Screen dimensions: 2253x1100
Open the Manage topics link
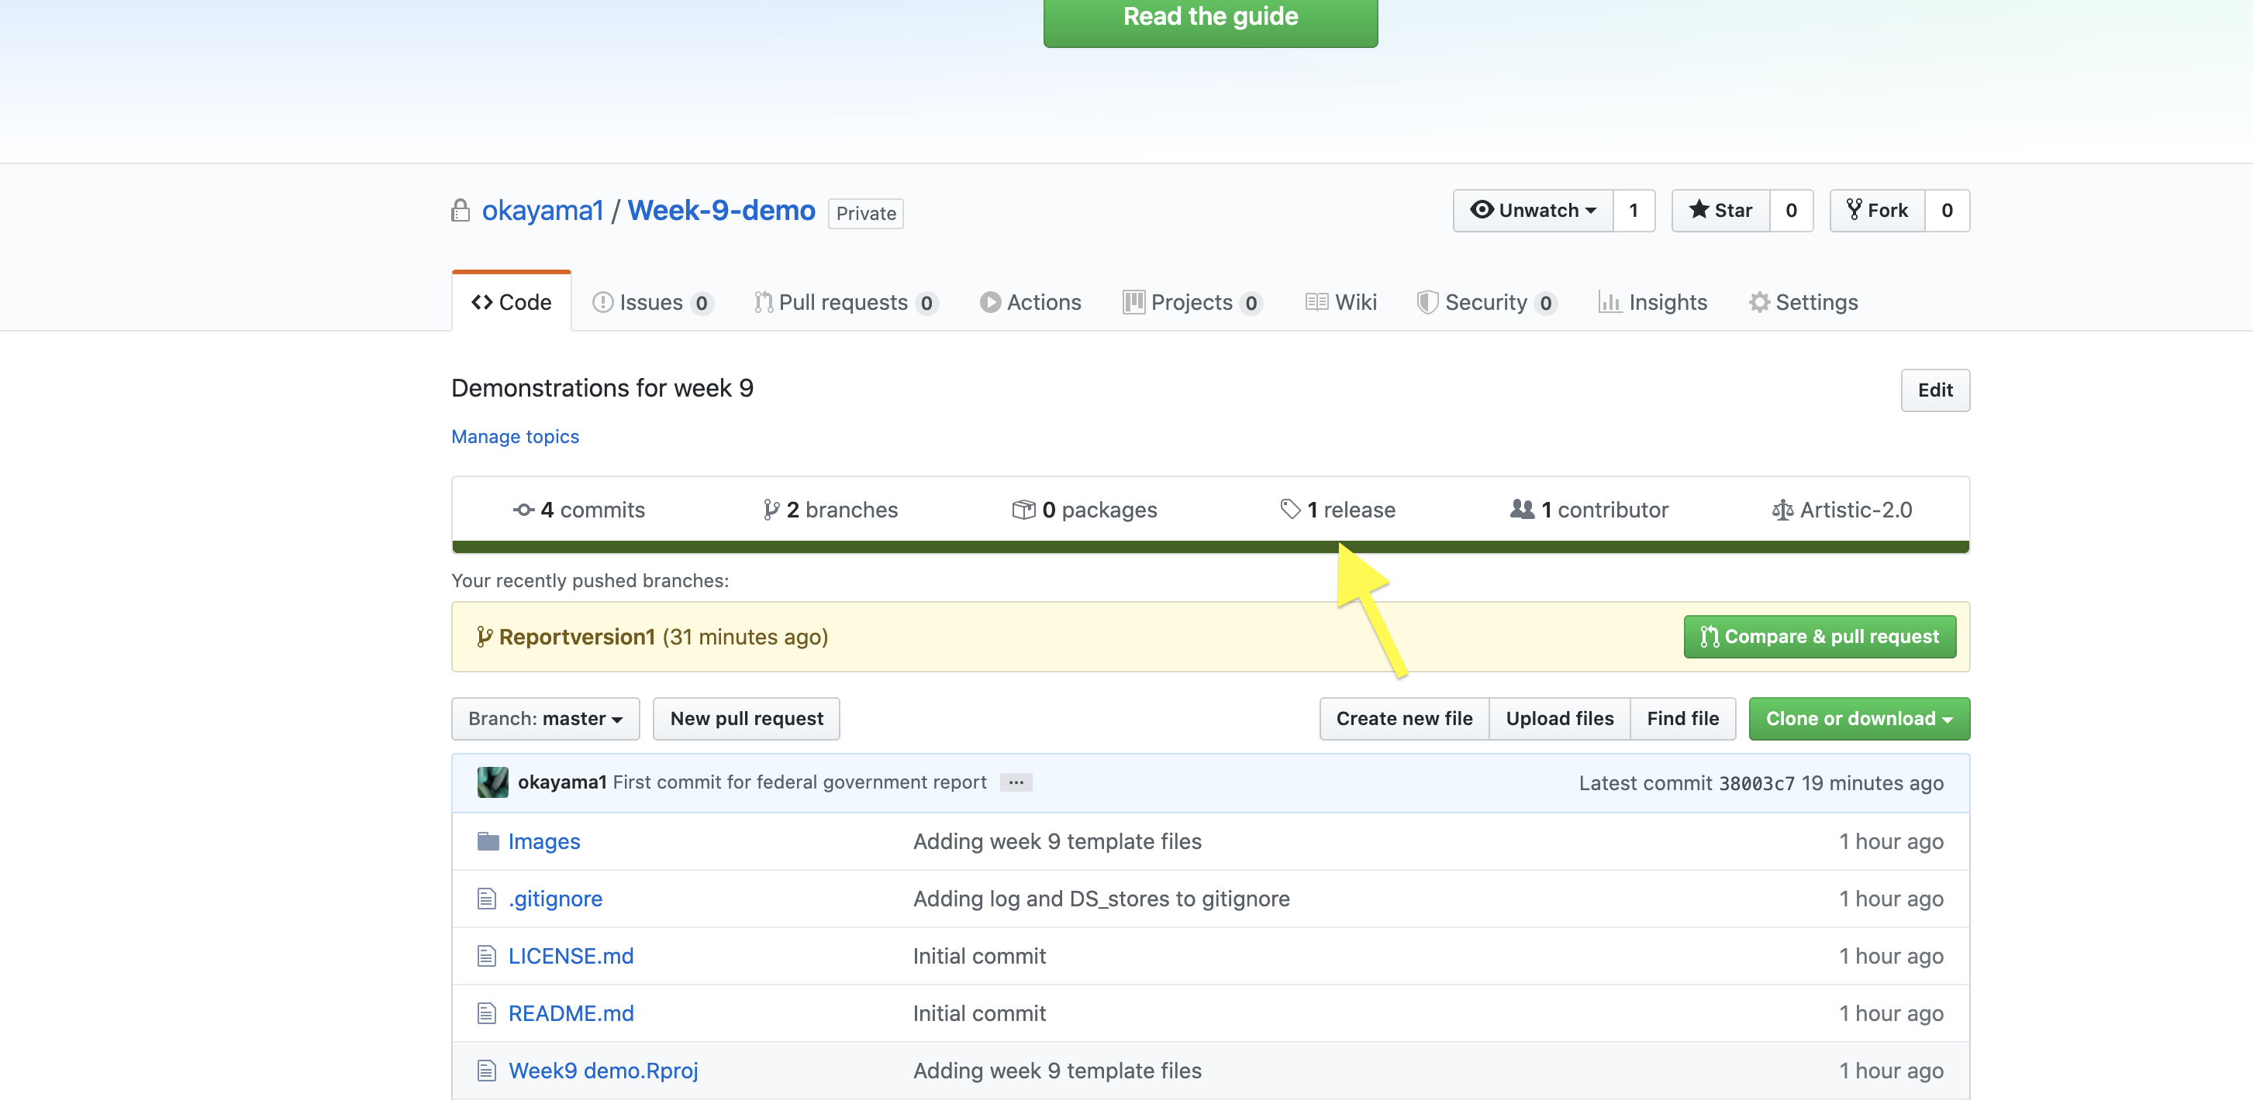(514, 436)
